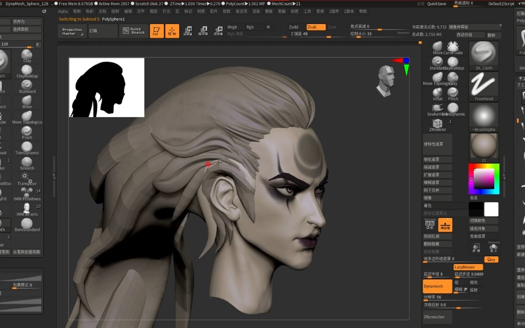Image resolution: width=525 pixels, height=328 pixels.
Task: Open the XYZ symmetry options
Action: tap(492, 260)
